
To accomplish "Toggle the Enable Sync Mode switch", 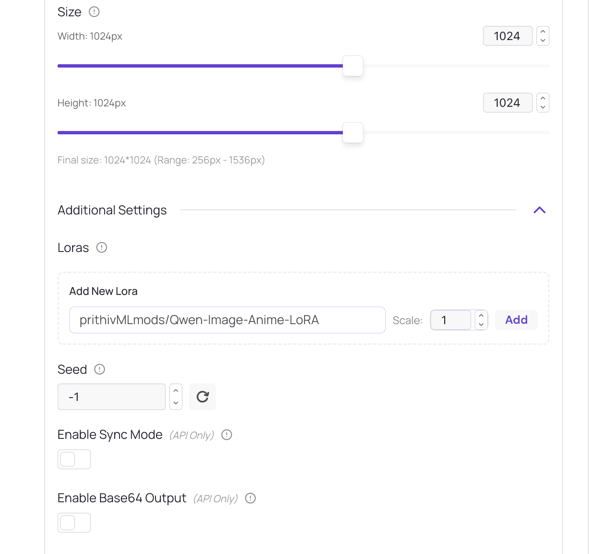I will pyautogui.click(x=74, y=459).
